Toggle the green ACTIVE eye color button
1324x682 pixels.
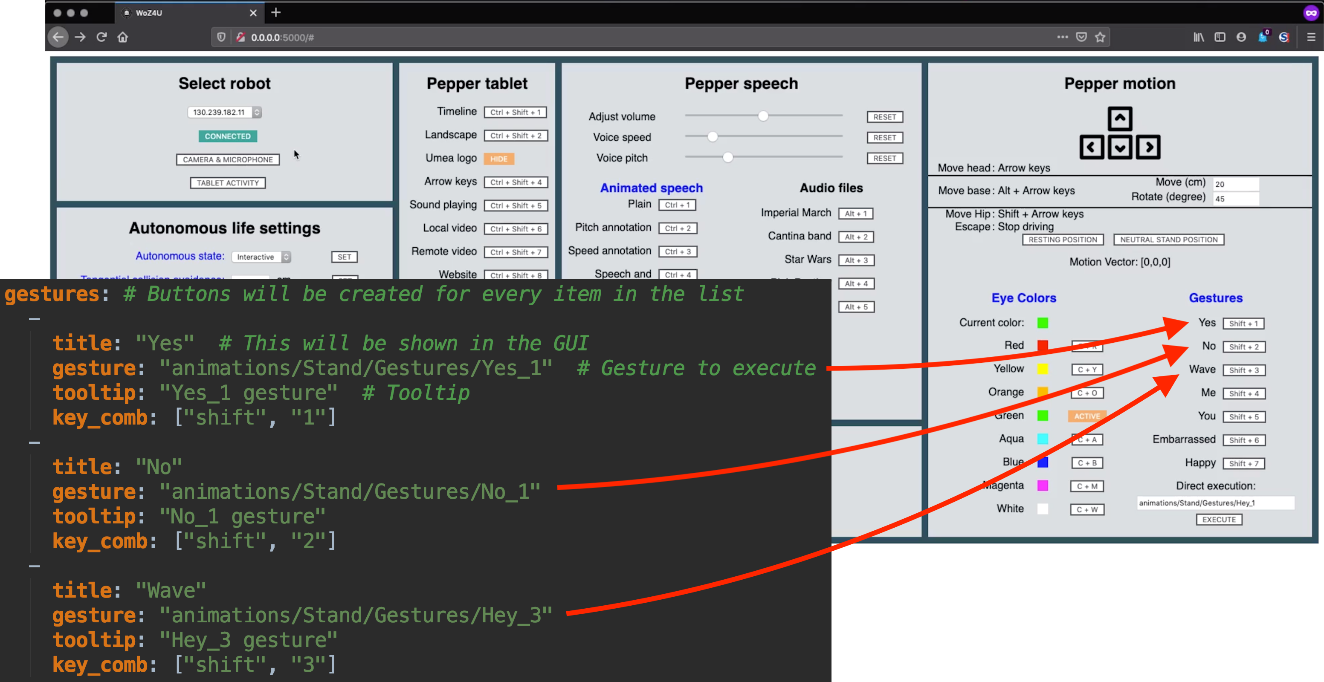[x=1086, y=416]
